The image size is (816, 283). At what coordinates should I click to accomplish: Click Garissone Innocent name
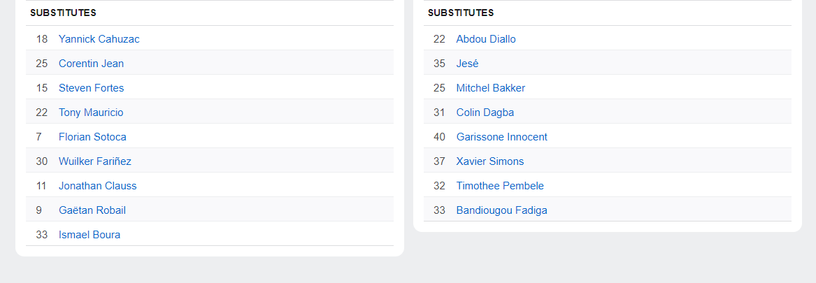[501, 137]
